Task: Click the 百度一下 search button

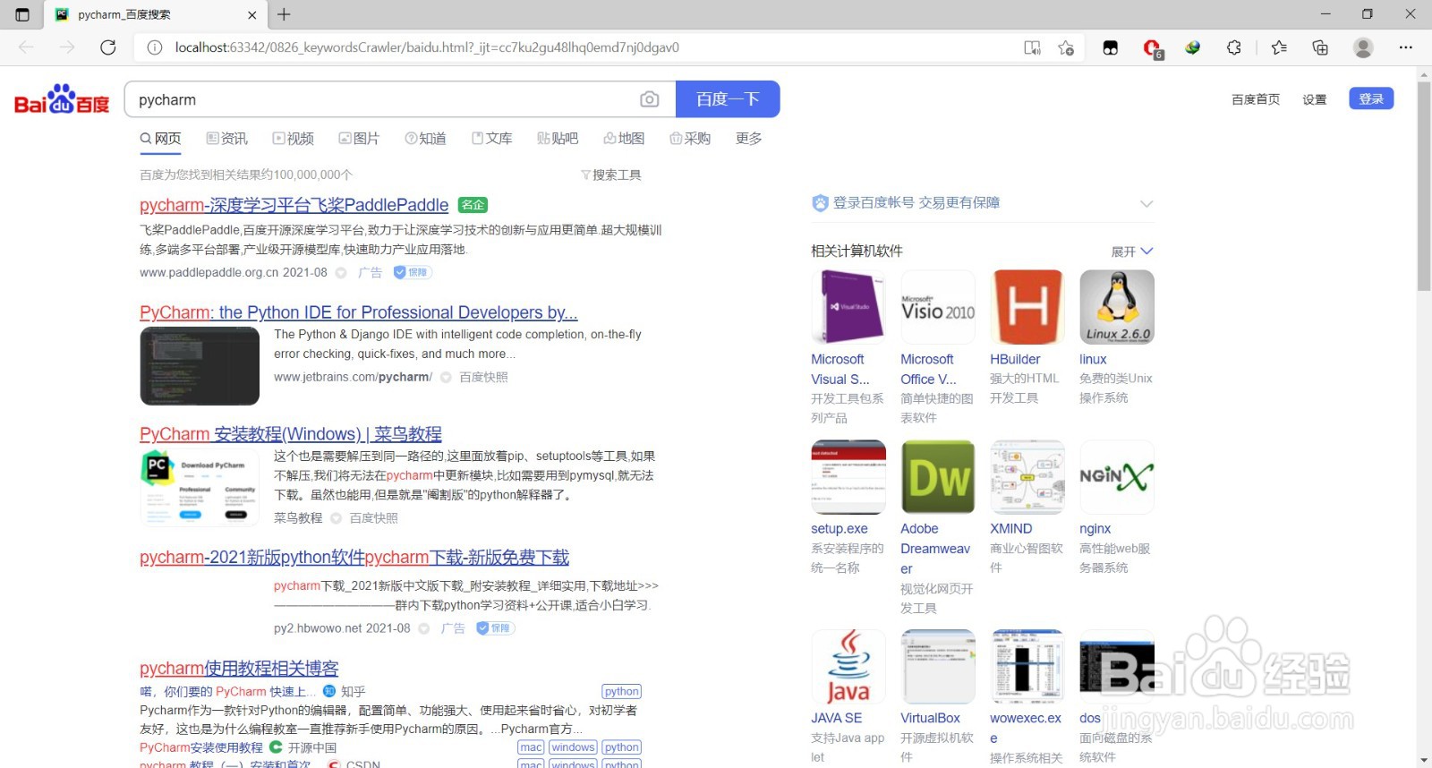Action: [728, 99]
